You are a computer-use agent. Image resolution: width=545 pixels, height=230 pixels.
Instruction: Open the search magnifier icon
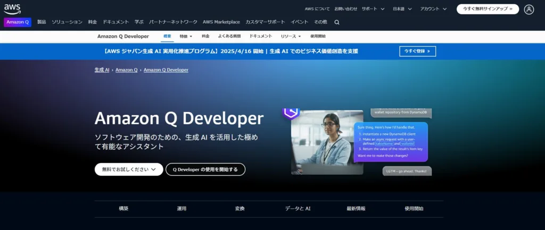click(337, 22)
